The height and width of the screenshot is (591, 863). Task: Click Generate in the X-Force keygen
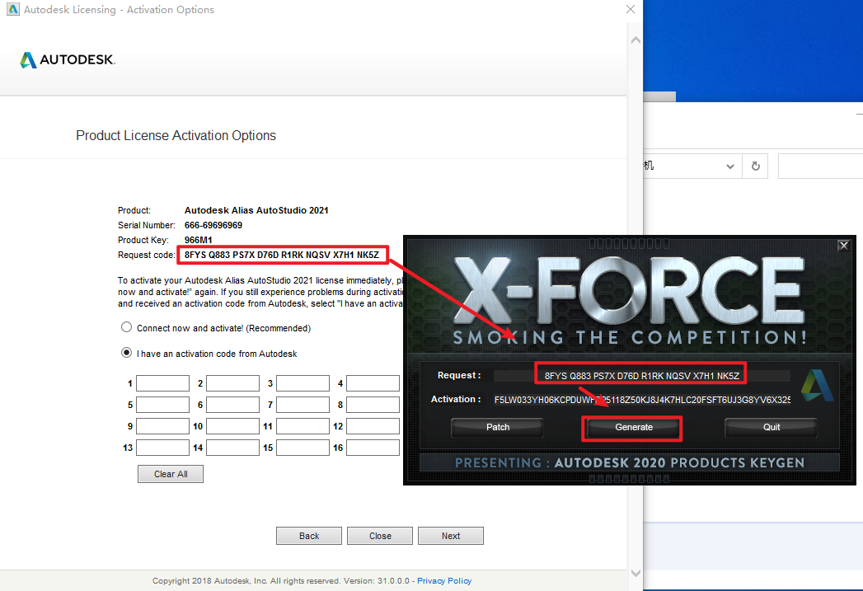pyautogui.click(x=634, y=427)
